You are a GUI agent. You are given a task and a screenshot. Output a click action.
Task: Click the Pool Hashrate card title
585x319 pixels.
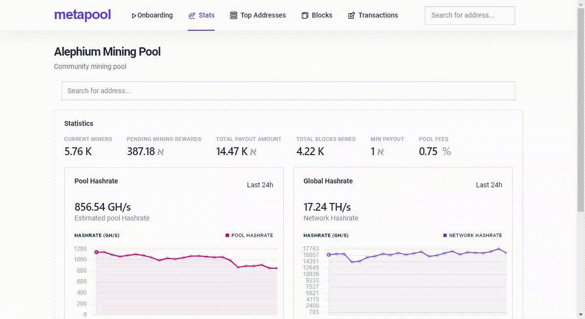pos(96,181)
